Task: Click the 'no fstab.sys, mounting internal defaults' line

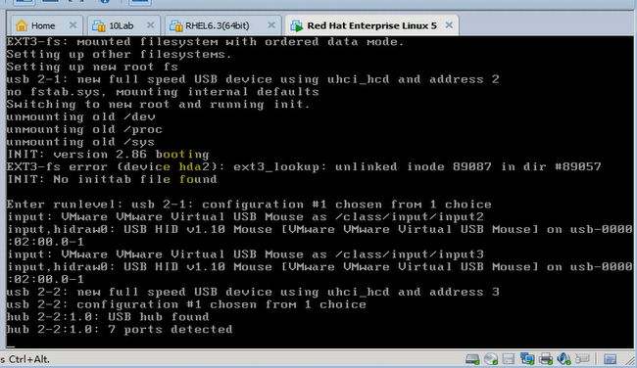Action: (x=163, y=92)
